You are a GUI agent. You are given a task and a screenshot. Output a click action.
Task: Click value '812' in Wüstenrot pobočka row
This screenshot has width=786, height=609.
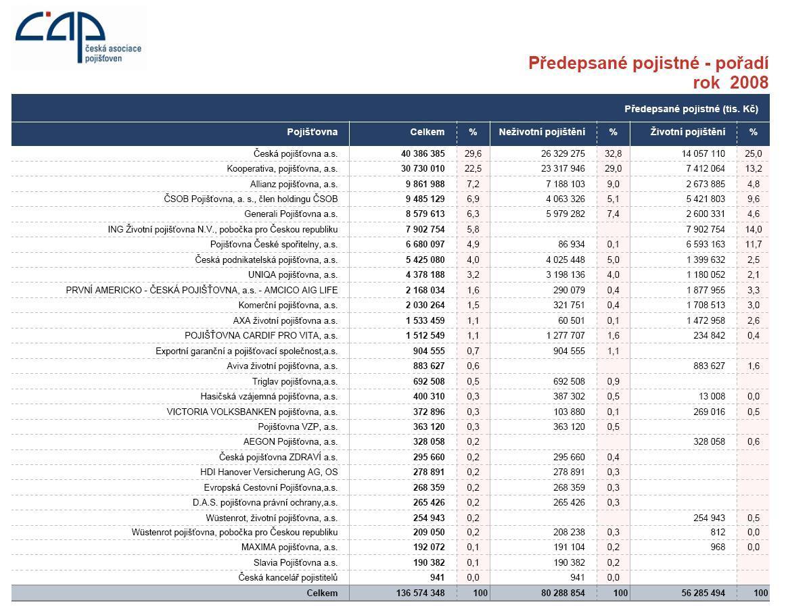click(x=718, y=533)
